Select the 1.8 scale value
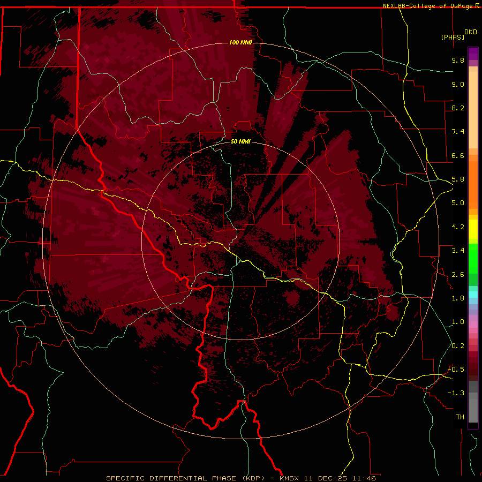482x482 pixels. 458,298
